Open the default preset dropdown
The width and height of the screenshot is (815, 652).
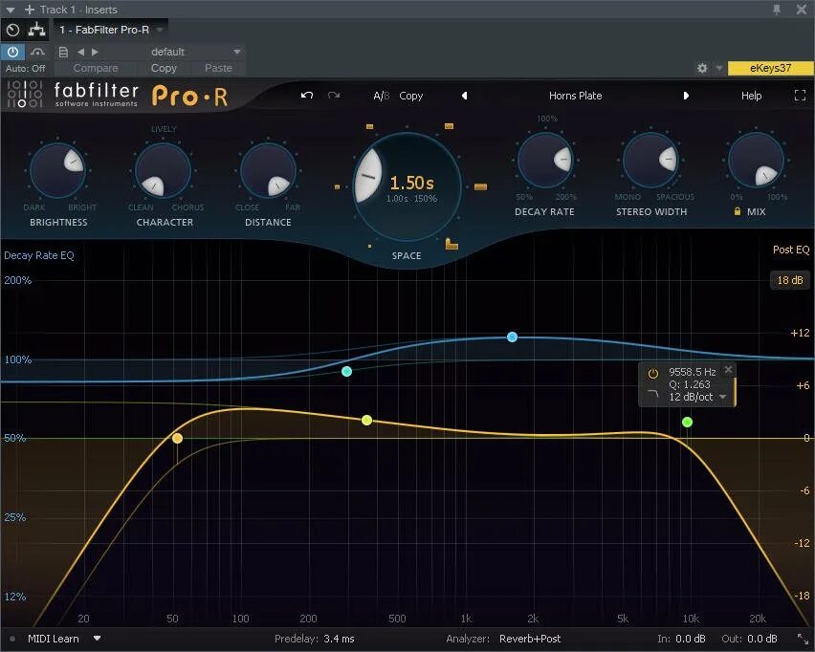tap(237, 52)
